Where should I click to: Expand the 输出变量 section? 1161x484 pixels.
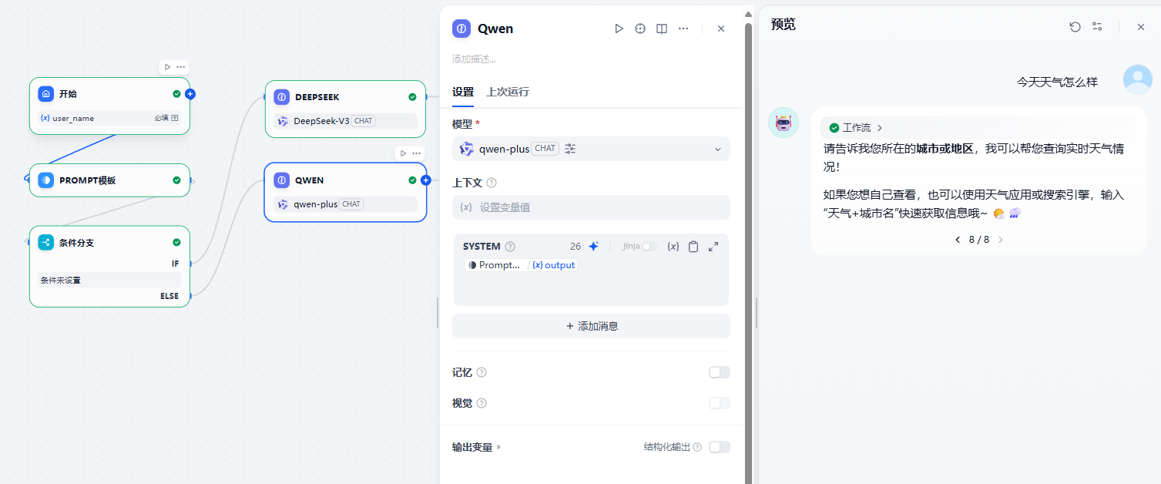(476, 447)
